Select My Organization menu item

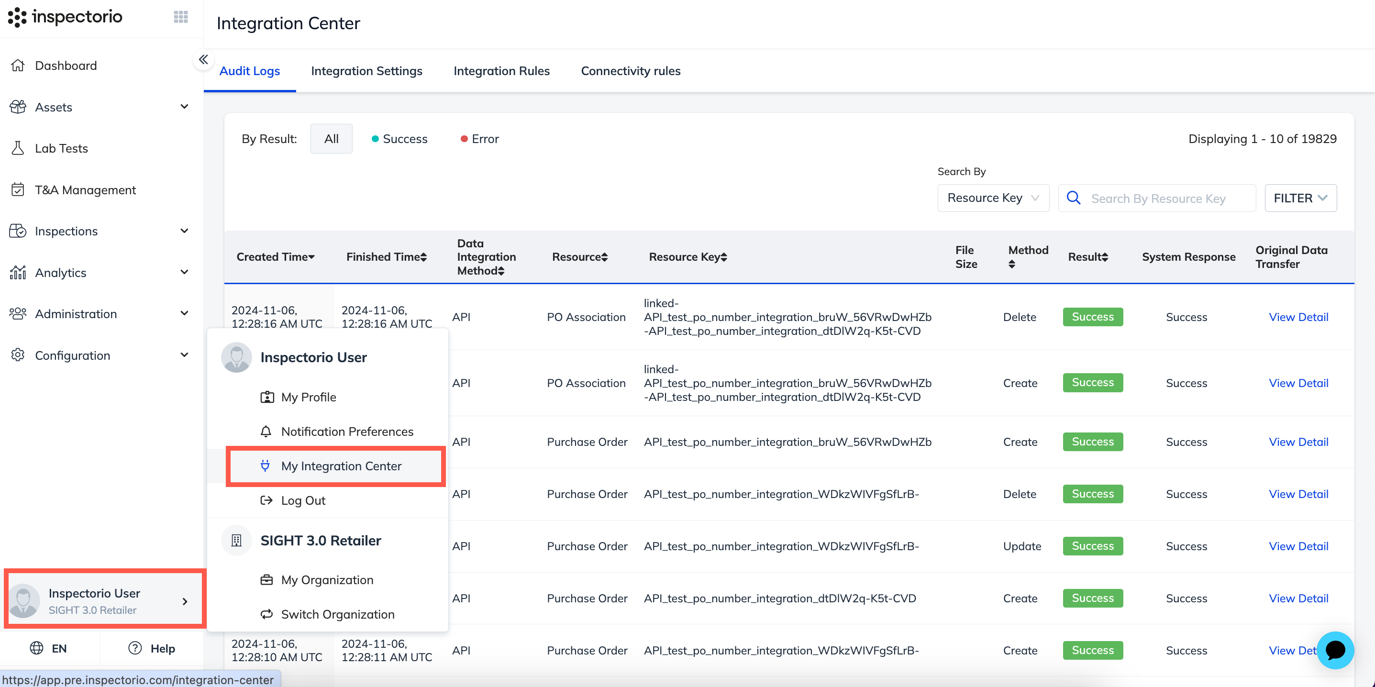coord(328,580)
